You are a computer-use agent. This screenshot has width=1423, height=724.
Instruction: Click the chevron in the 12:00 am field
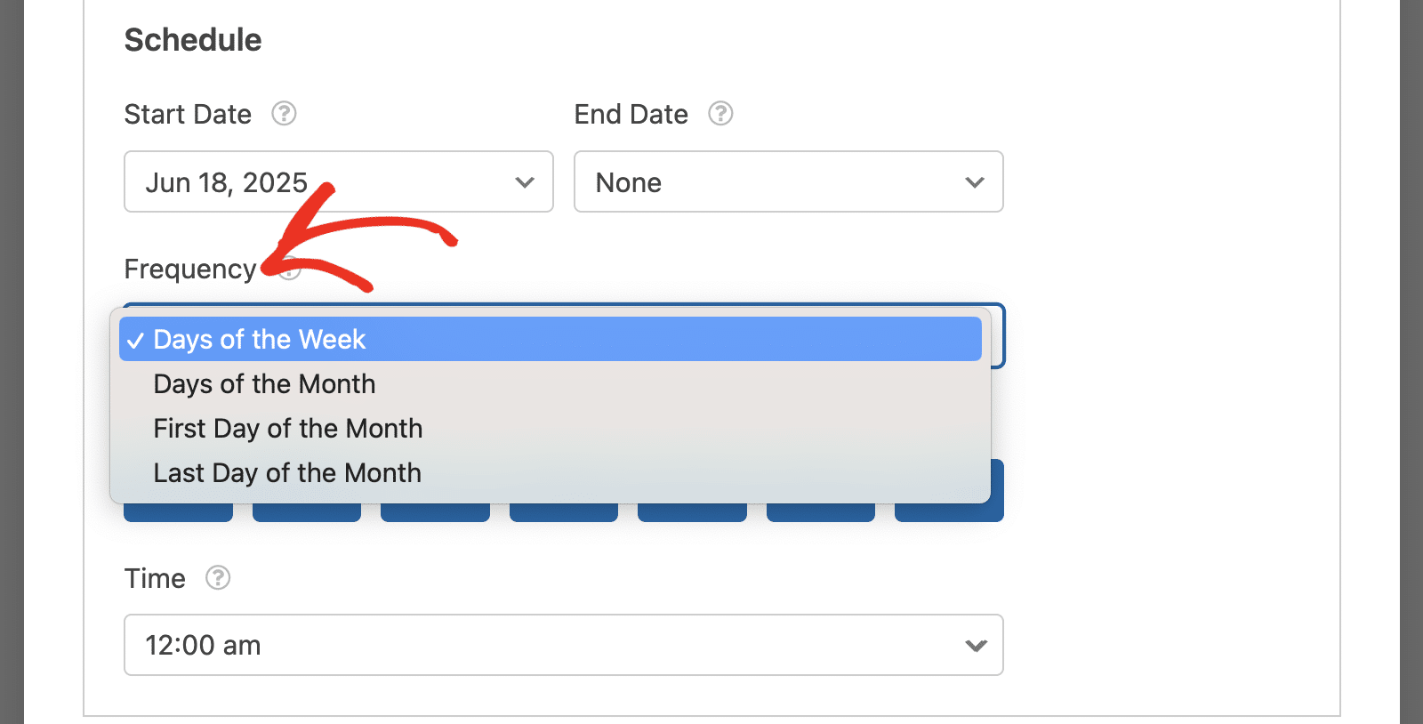(976, 646)
